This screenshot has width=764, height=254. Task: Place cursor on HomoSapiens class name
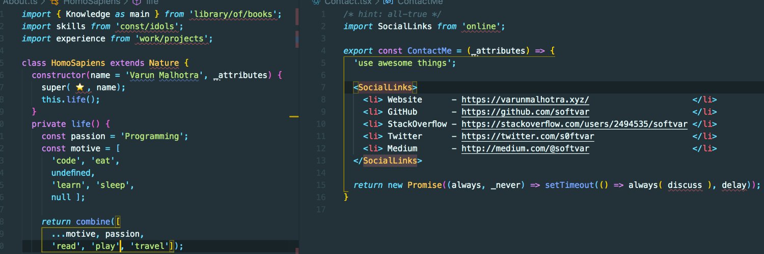point(78,63)
